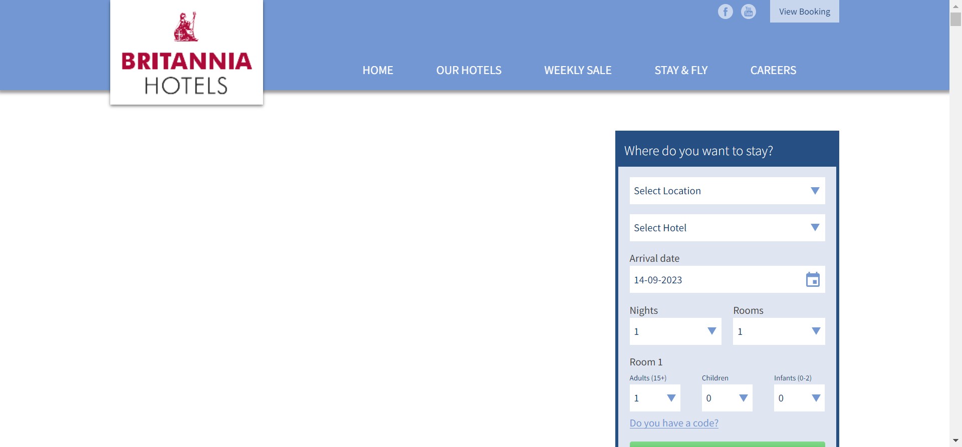Image resolution: width=962 pixels, height=447 pixels.
Task: Visit the CAREERS page
Action: pyautogui.click(x=773, y=71)
